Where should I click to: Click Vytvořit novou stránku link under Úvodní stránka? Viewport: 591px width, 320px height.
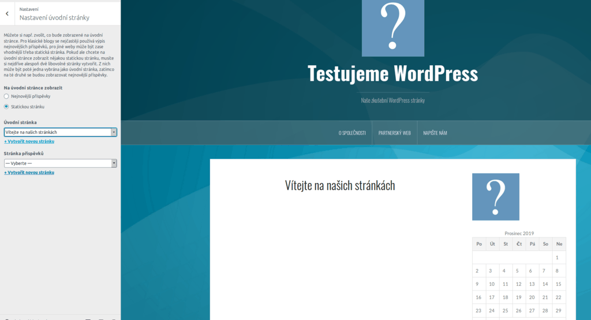[29, 142]
